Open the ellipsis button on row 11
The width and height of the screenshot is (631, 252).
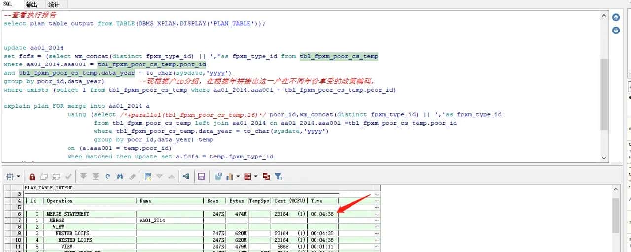point(377,246)
